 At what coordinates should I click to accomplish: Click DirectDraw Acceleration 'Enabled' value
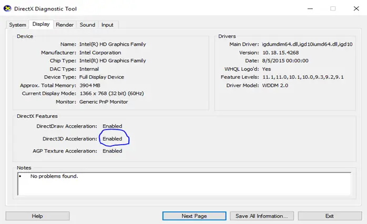[x=113, y=126]
